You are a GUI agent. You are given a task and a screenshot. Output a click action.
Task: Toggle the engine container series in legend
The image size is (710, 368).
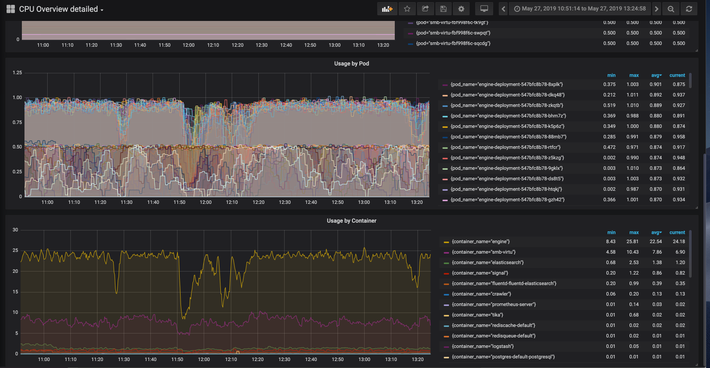[480, 241]
